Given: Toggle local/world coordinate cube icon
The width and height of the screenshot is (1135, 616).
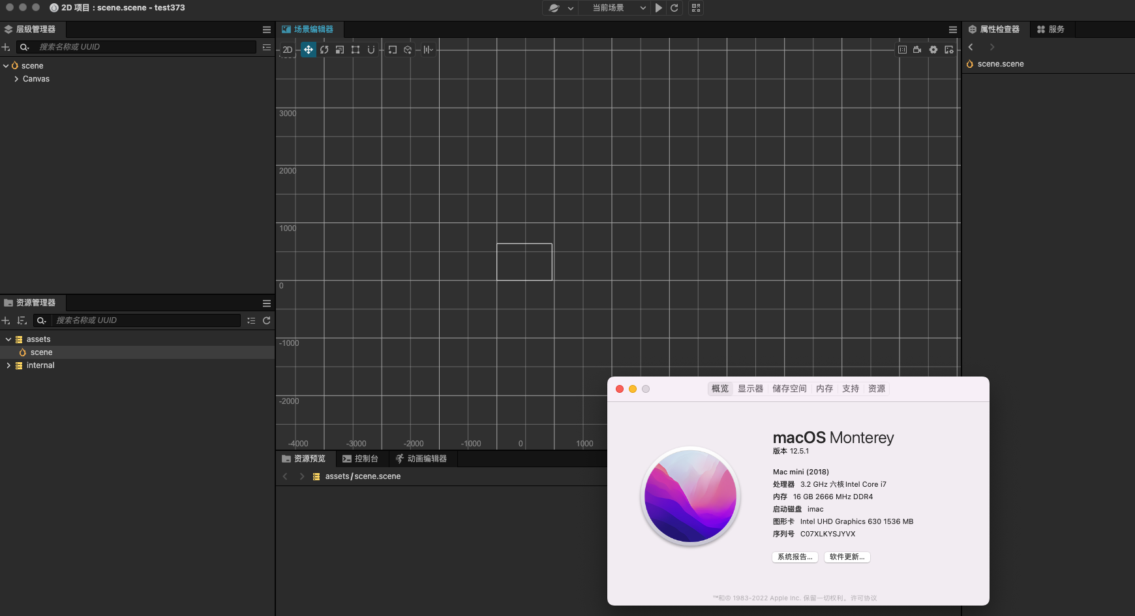Looking at the screenshot, I should (408, 50).
